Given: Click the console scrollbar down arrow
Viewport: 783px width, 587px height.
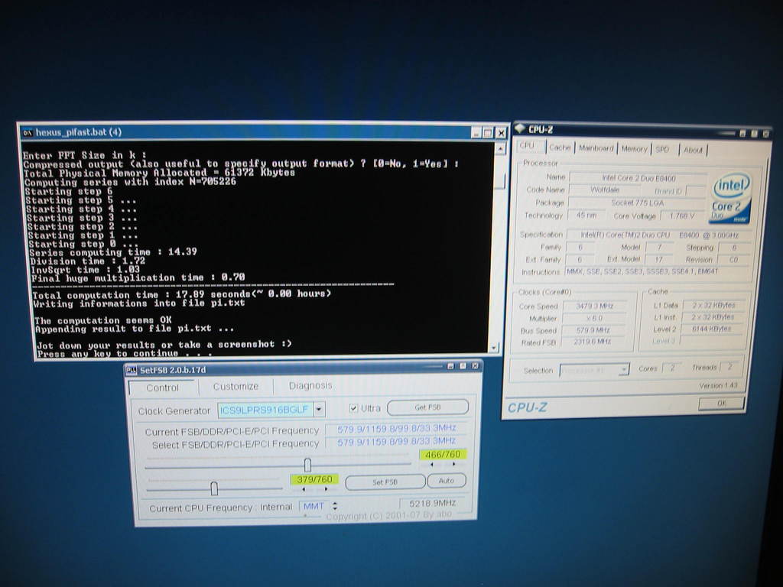Looking at the screenshot, I should coord(494,348).
